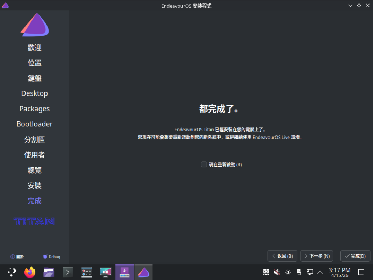Check the 現在重新啟動 (Restart now) checkbox
The image size is (373, 280).
pyautogui.click(x=204, y=164)
